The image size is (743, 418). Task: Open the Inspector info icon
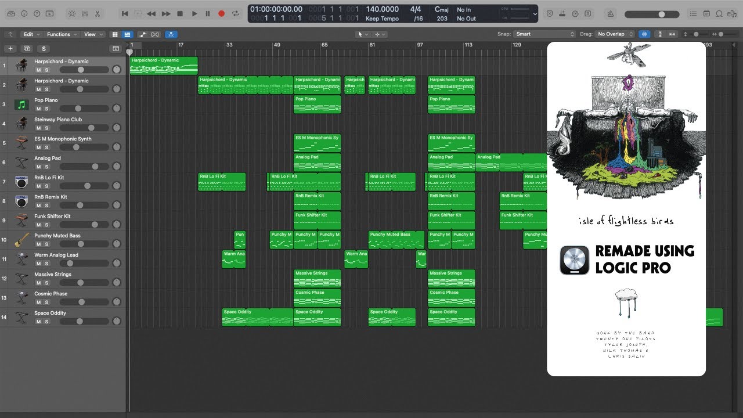click(x=24, y=13)
